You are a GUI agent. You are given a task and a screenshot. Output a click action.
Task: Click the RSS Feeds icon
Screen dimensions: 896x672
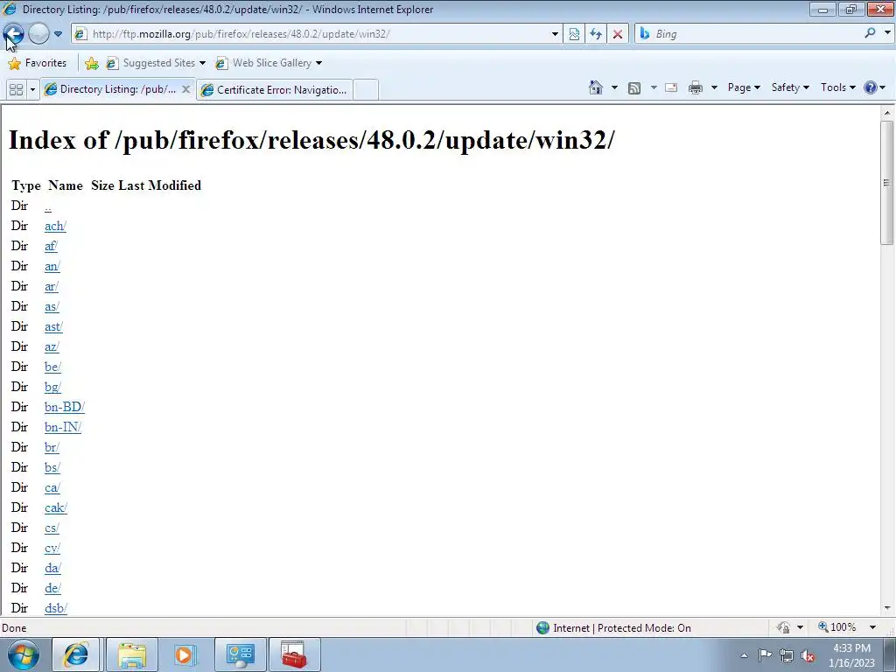634,88
